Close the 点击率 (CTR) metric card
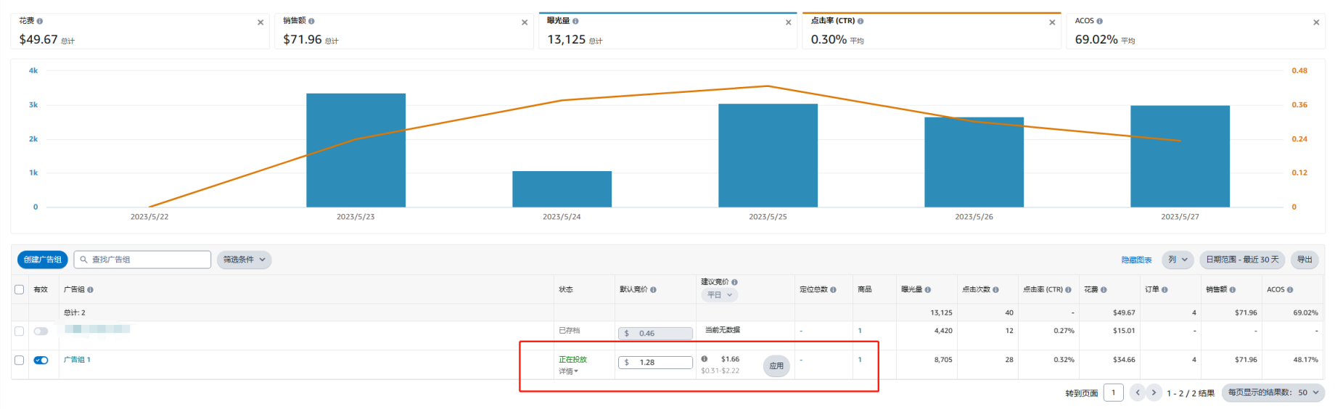 1052,22
